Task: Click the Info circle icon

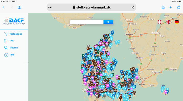Action: point(6,55)
